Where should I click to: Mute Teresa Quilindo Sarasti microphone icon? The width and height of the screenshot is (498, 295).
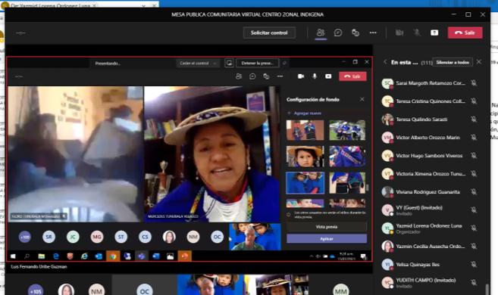click(474, 120)
